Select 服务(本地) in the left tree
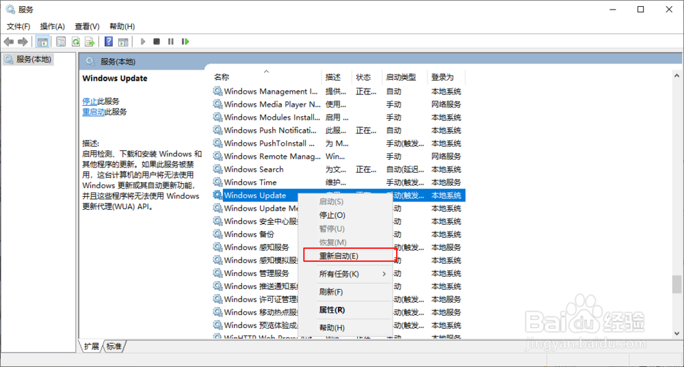This screenshot has width=684, height=367. coord(28,59)
